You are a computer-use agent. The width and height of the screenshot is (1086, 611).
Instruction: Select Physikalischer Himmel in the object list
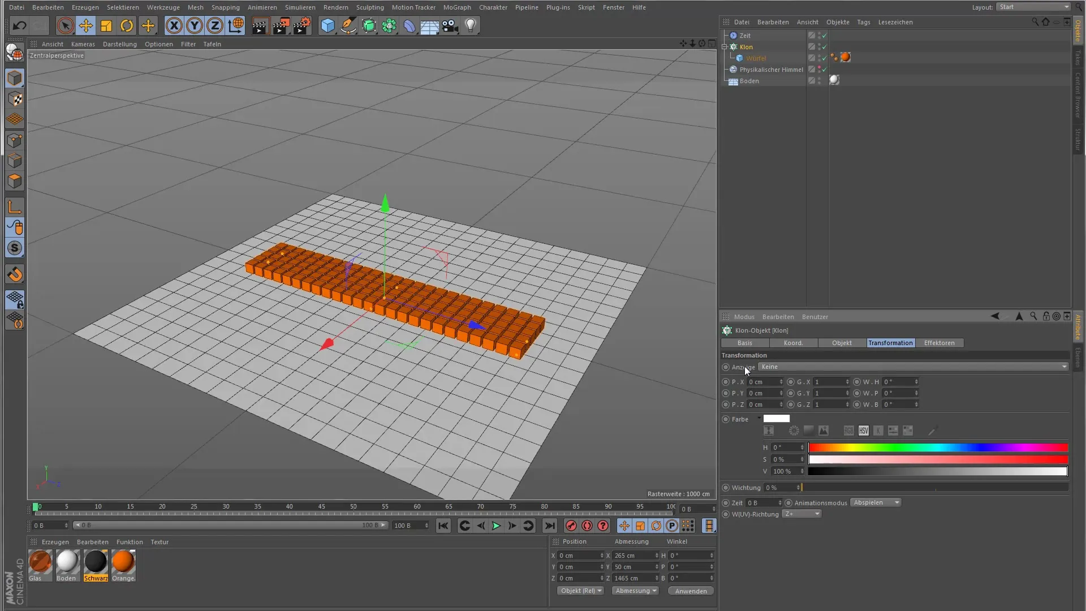(771, 70)
